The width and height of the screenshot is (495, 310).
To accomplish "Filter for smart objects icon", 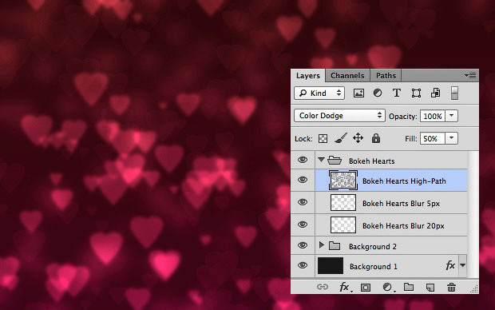I will [x=435, y=93].
